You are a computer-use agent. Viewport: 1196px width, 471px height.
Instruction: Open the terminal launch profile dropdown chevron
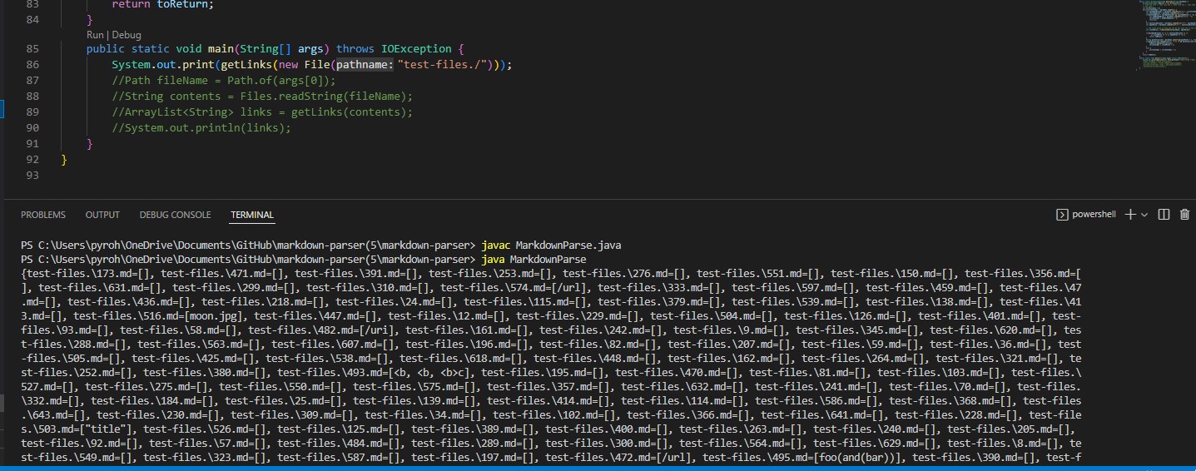click(1145, 215)
